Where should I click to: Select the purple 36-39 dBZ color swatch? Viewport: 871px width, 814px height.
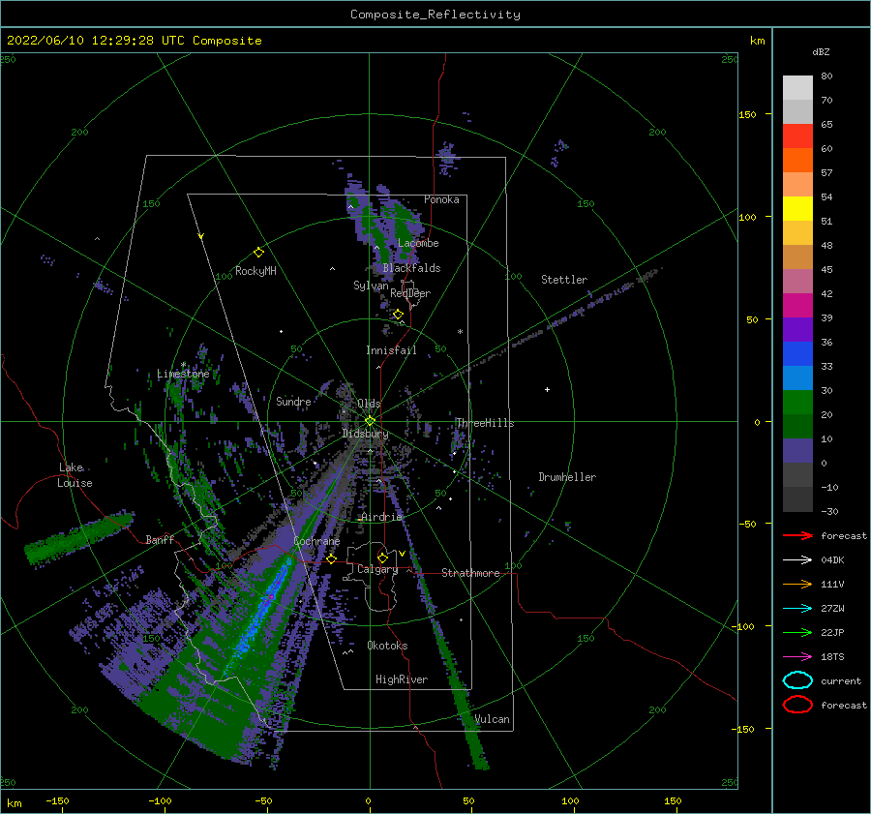point(797,329)
